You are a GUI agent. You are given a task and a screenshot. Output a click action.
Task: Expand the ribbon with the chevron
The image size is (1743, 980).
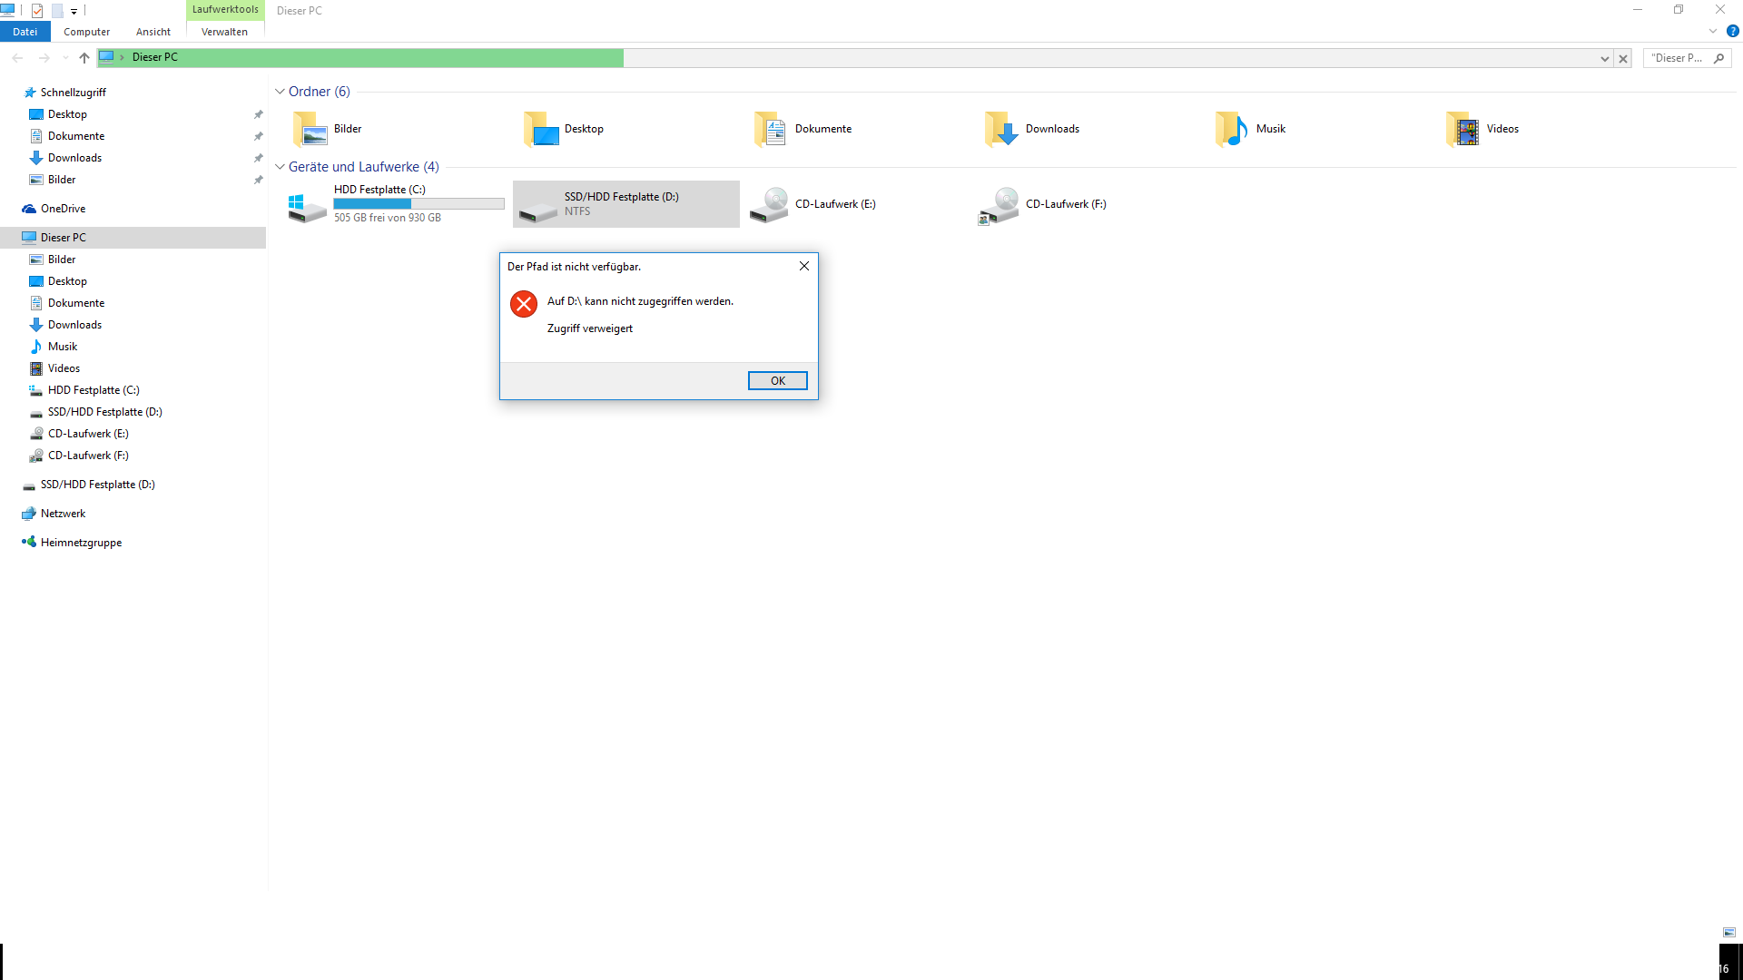1713,31
